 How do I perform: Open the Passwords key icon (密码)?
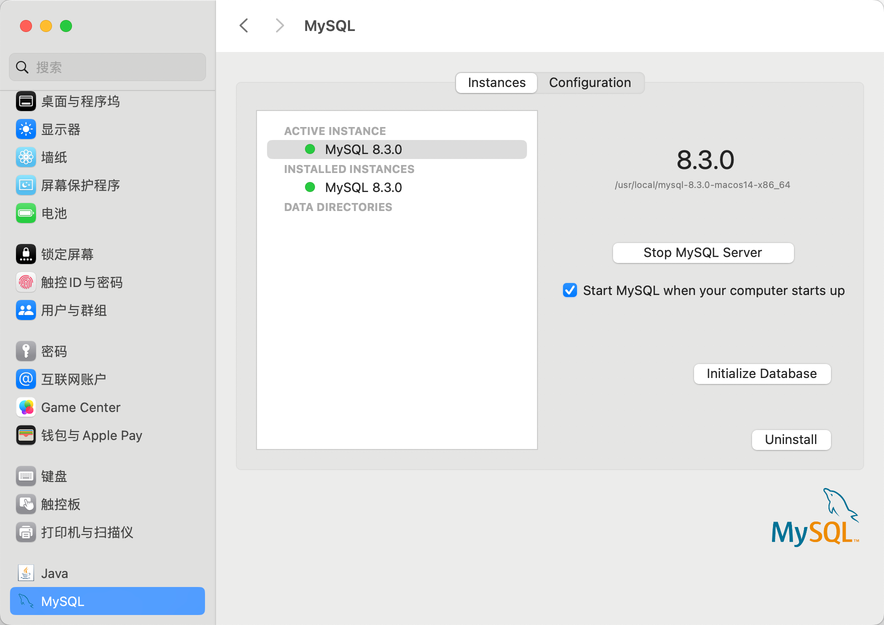pyautogui.click(x=26, y=351)
